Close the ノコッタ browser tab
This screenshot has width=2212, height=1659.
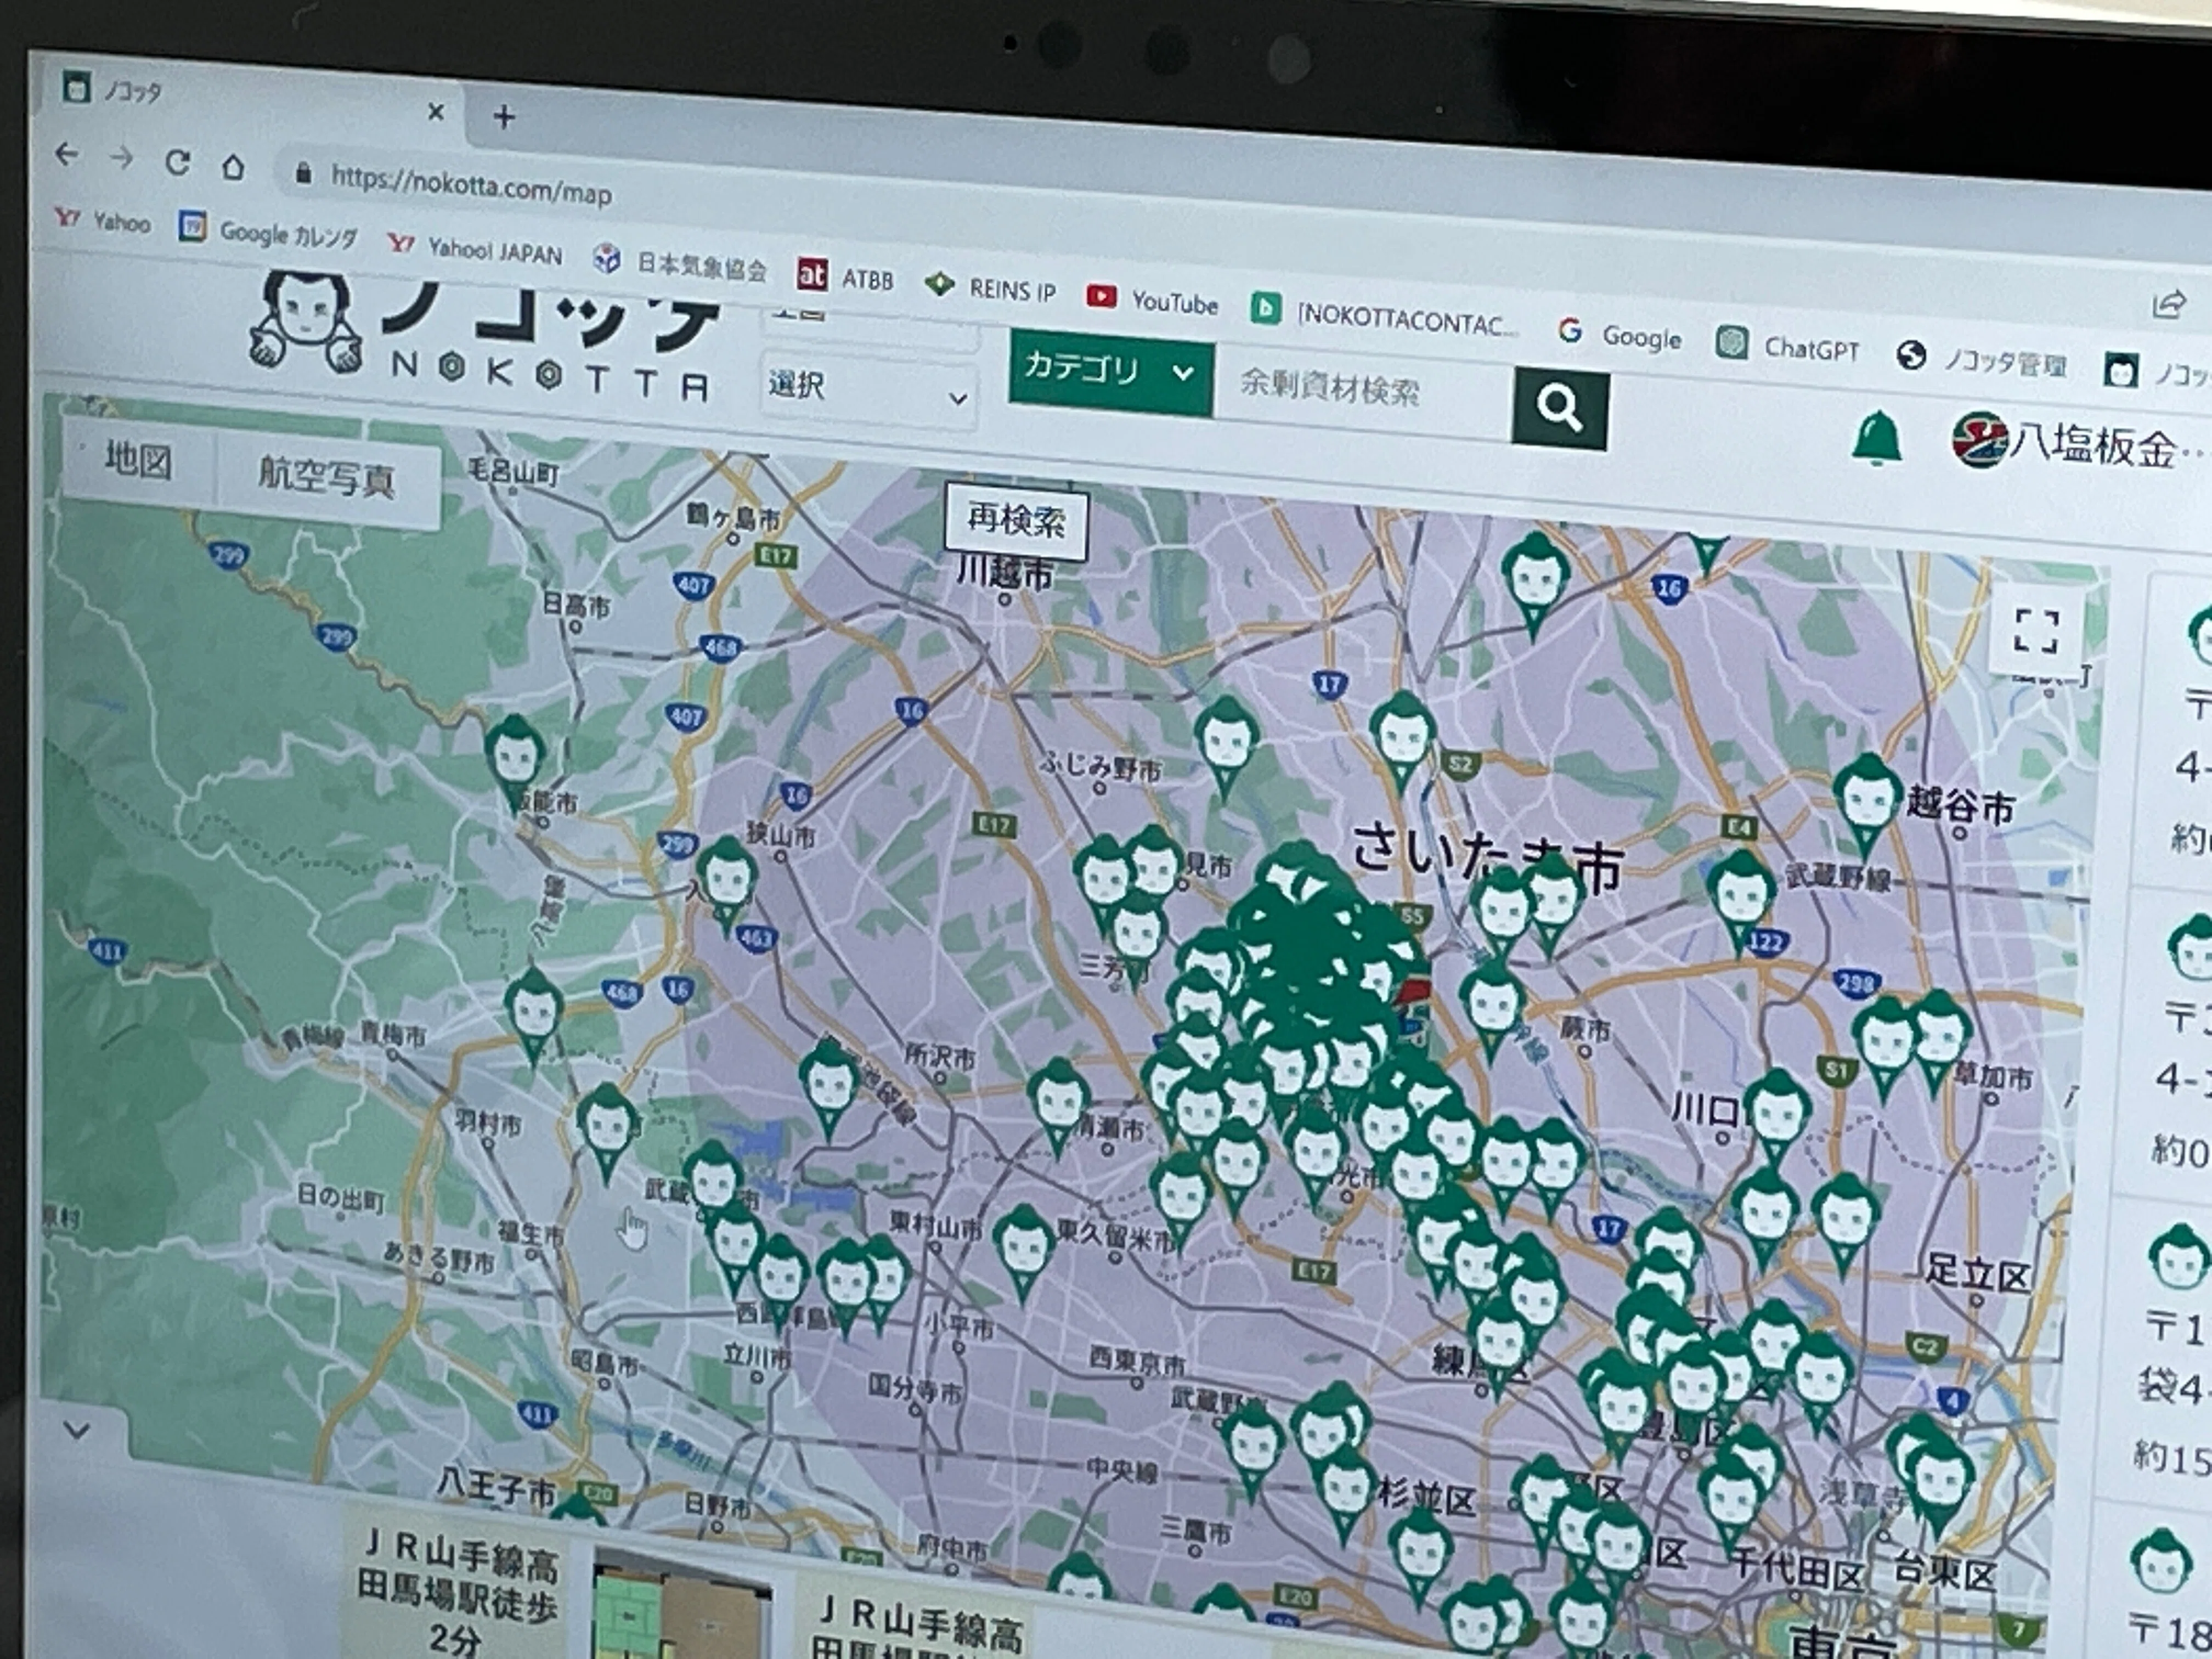pos(435,112)
